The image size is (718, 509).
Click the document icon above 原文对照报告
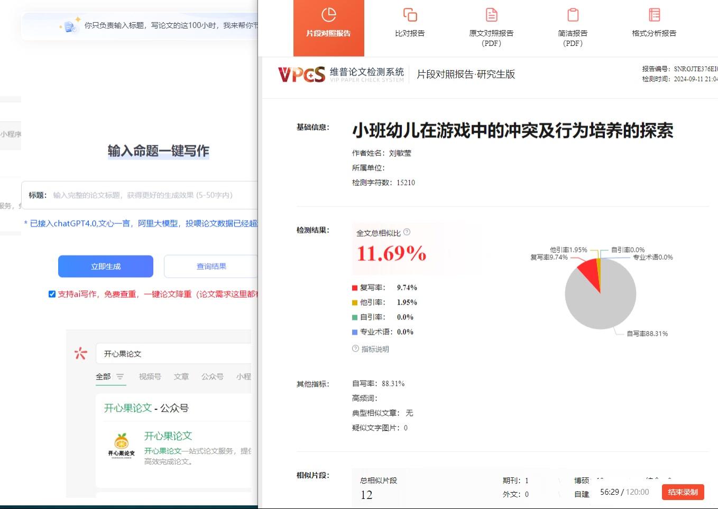(x=491, y=15)
